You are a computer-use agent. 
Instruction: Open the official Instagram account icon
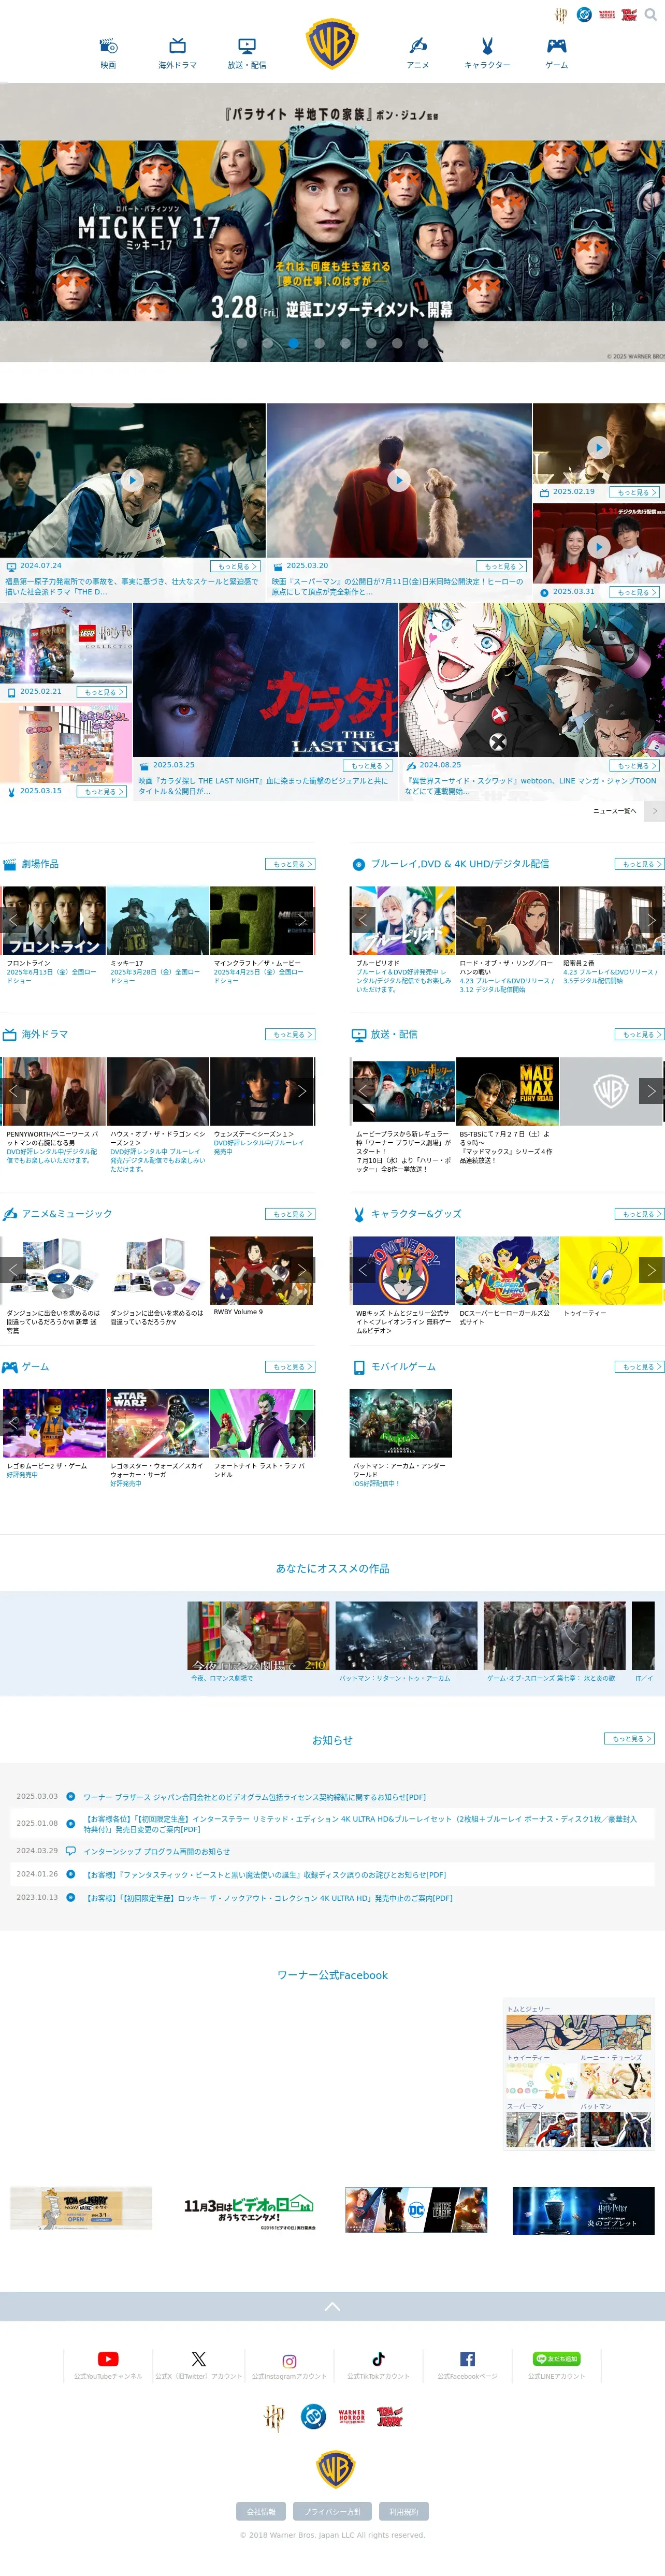click(289, 2361)
